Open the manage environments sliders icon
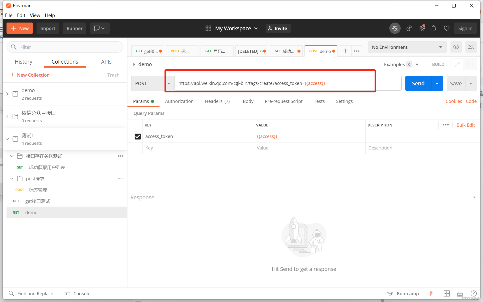Viewport: 483px width, 302px height. [x=471, y=47]
